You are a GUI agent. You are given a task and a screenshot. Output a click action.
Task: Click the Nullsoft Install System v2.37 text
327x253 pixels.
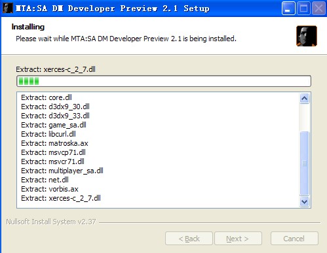[x=51, y=222]
